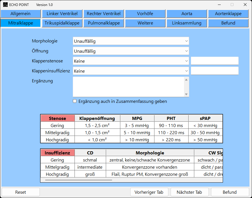Open the Morphologie dropdown
The width and height of the screenshot is (252, 198).
click(x=131, y=41)
